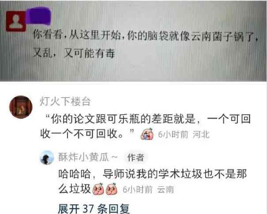This screenshot has width=267, height=214.
Task: Expand 展开 37 条回复
Action: [x=94, y=209]
